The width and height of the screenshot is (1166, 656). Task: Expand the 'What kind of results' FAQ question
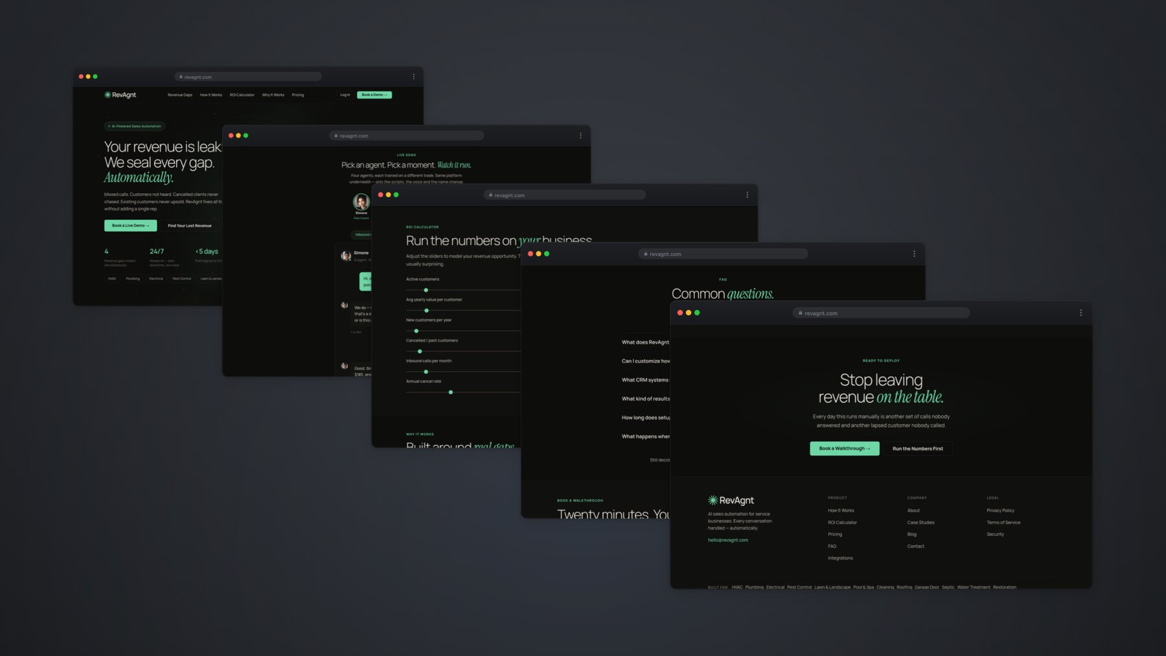pyautogui.click(x=645, y=399)
